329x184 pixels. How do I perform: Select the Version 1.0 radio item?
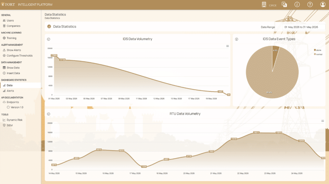tap(15, 107)
